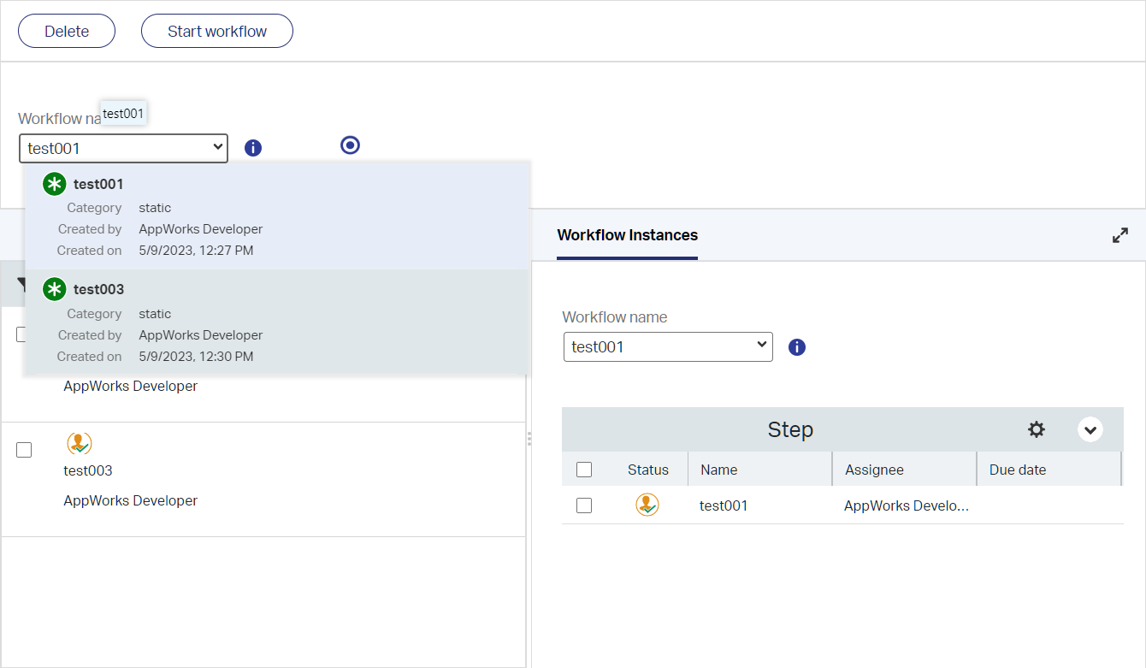This screenshot has width=1146, height=668.
Task: Click the green asterisk icon for test003
Action: click(x=55, y=289)
